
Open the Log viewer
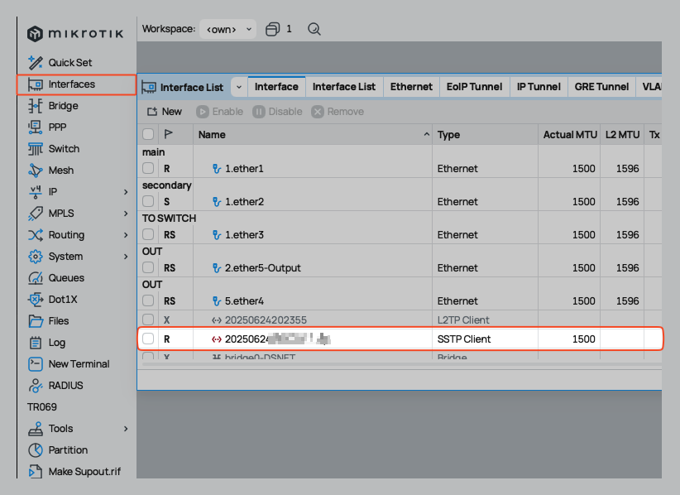pyautogui.click(x=56, y=343)
